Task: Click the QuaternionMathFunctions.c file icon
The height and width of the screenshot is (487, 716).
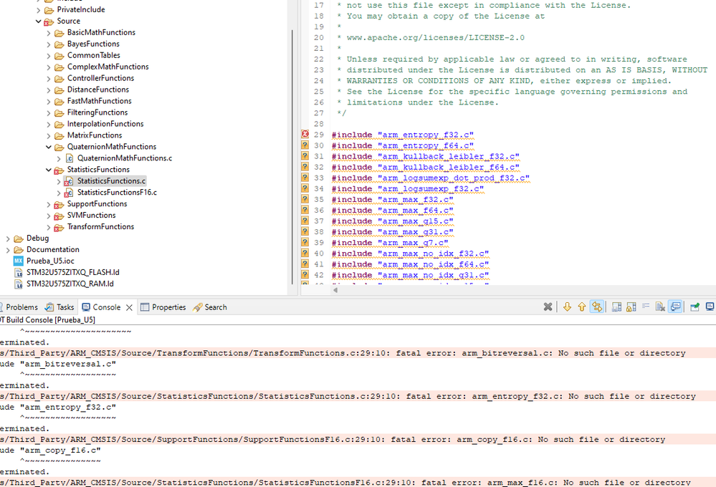Action: coord(70,158)
